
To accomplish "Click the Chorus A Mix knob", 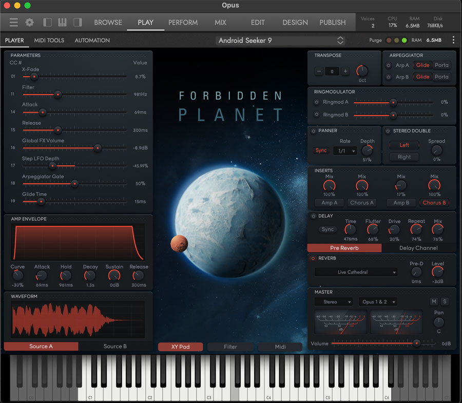I will pos(362,186).
